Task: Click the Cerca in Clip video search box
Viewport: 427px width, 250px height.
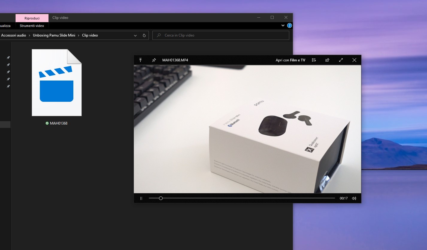Action: click(x=221, y=35)
